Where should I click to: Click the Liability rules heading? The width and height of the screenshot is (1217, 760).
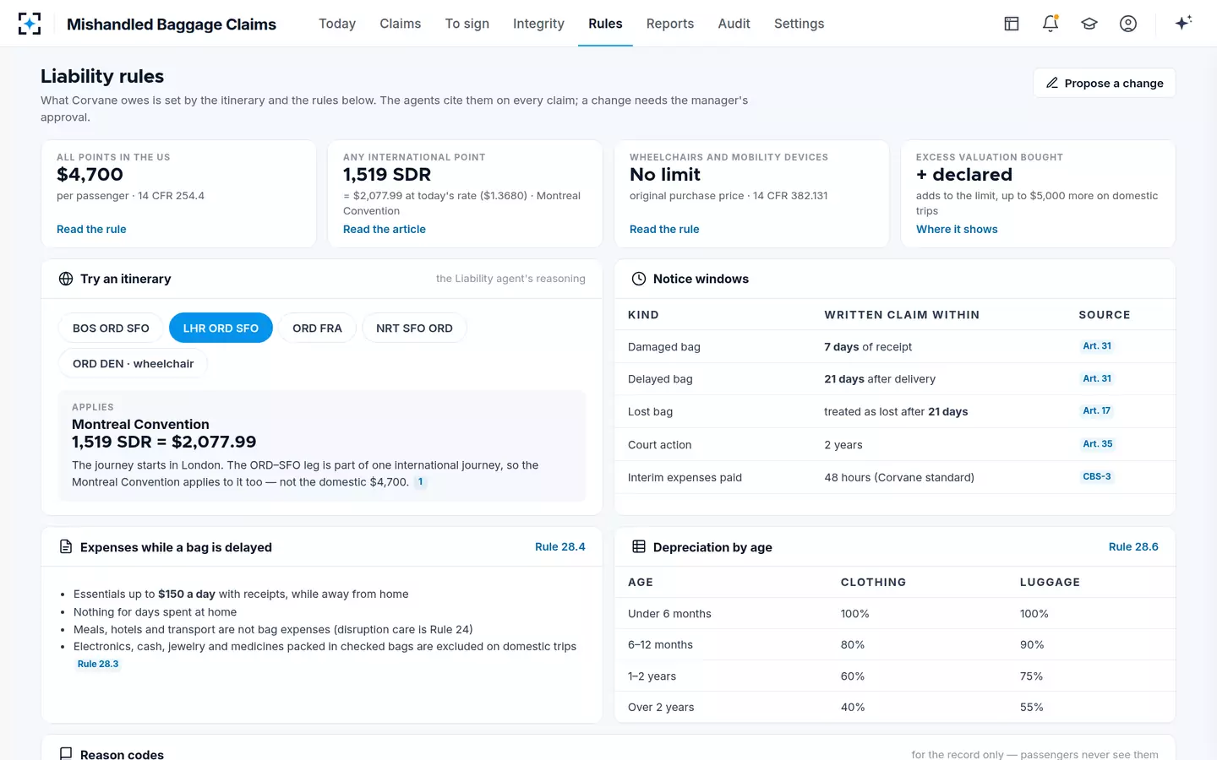click(x=102, y=76)
